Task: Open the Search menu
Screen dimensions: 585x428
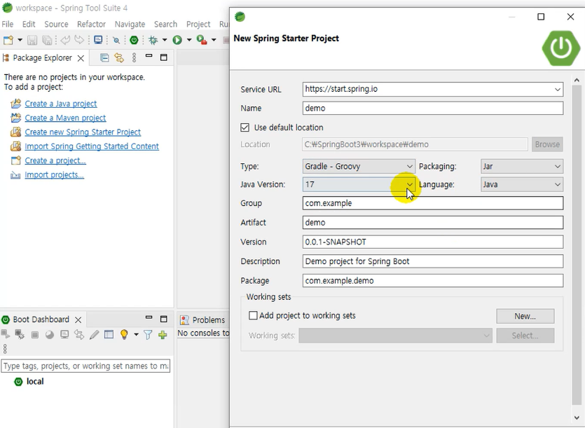Action: [165, 25]
